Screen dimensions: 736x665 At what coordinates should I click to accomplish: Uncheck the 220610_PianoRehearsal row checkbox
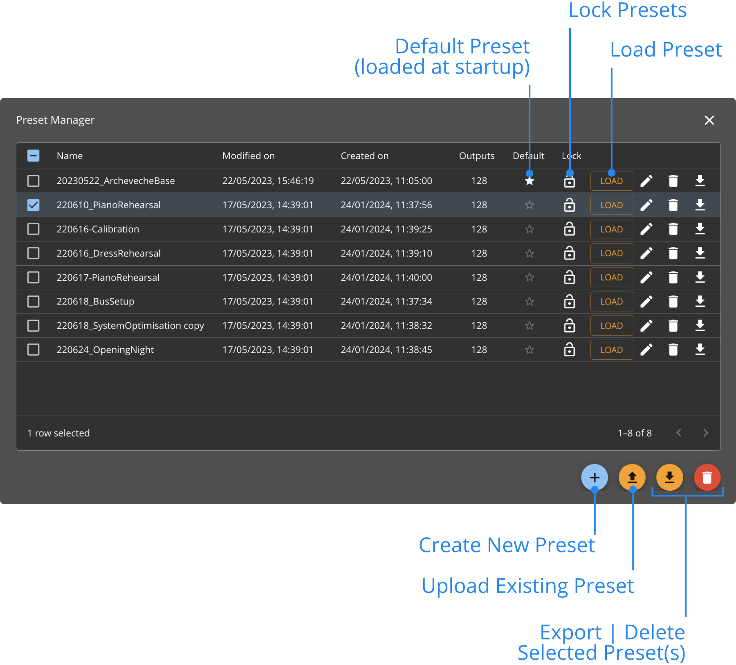tap(34, 205)
